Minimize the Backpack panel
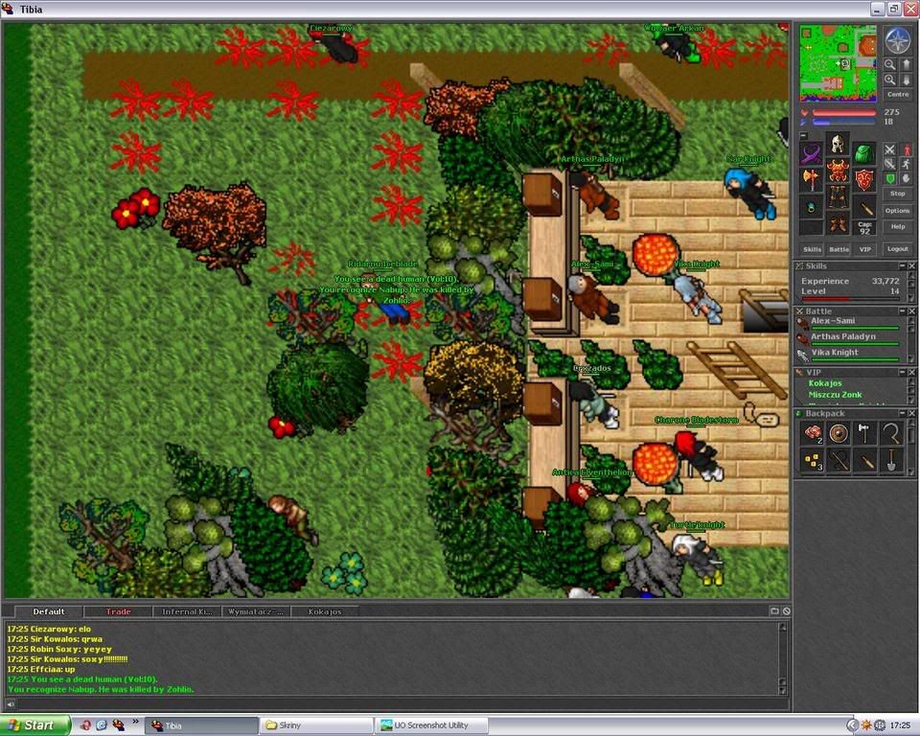 (903, 413)
